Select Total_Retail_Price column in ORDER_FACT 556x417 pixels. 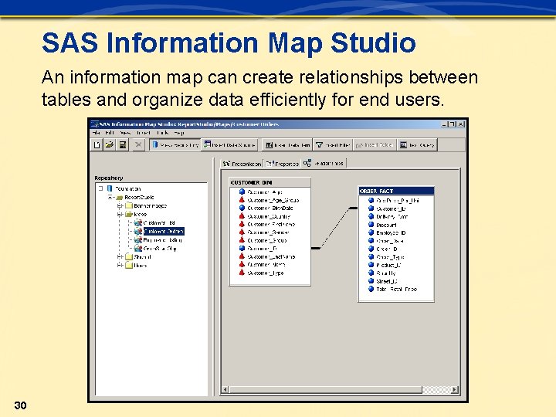(392, 289)
